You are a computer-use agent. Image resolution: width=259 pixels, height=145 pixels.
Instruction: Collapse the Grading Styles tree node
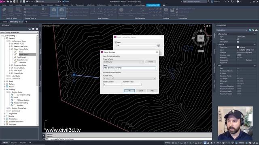[x=7, y=92]
